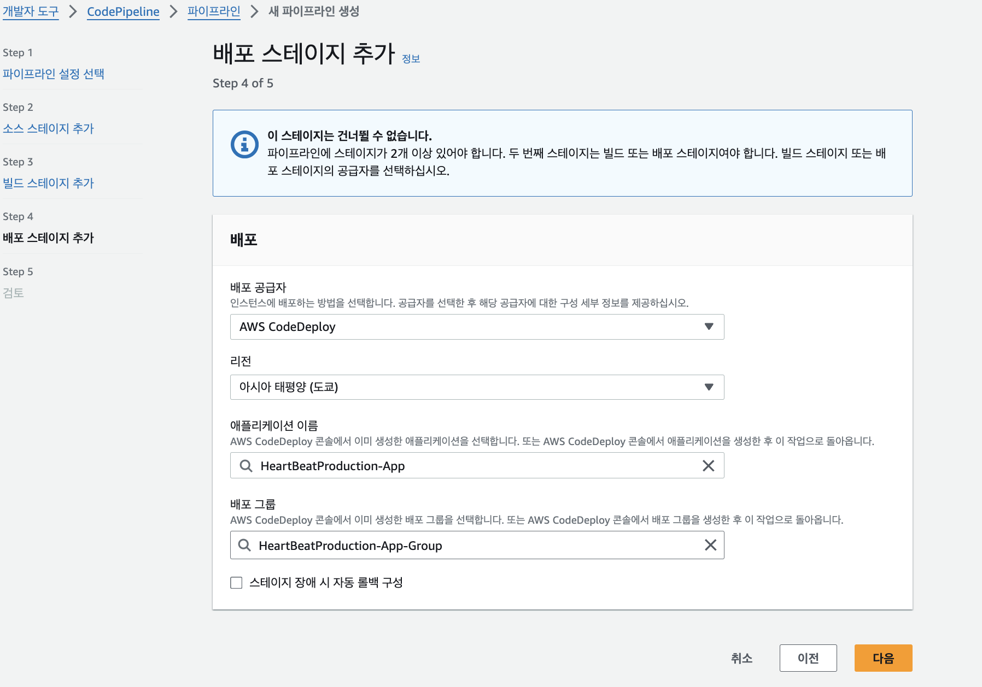Click the 취소 button
The width and height of the screenshot is (982, 687).
pyautogui.click(x=741, y=658)
